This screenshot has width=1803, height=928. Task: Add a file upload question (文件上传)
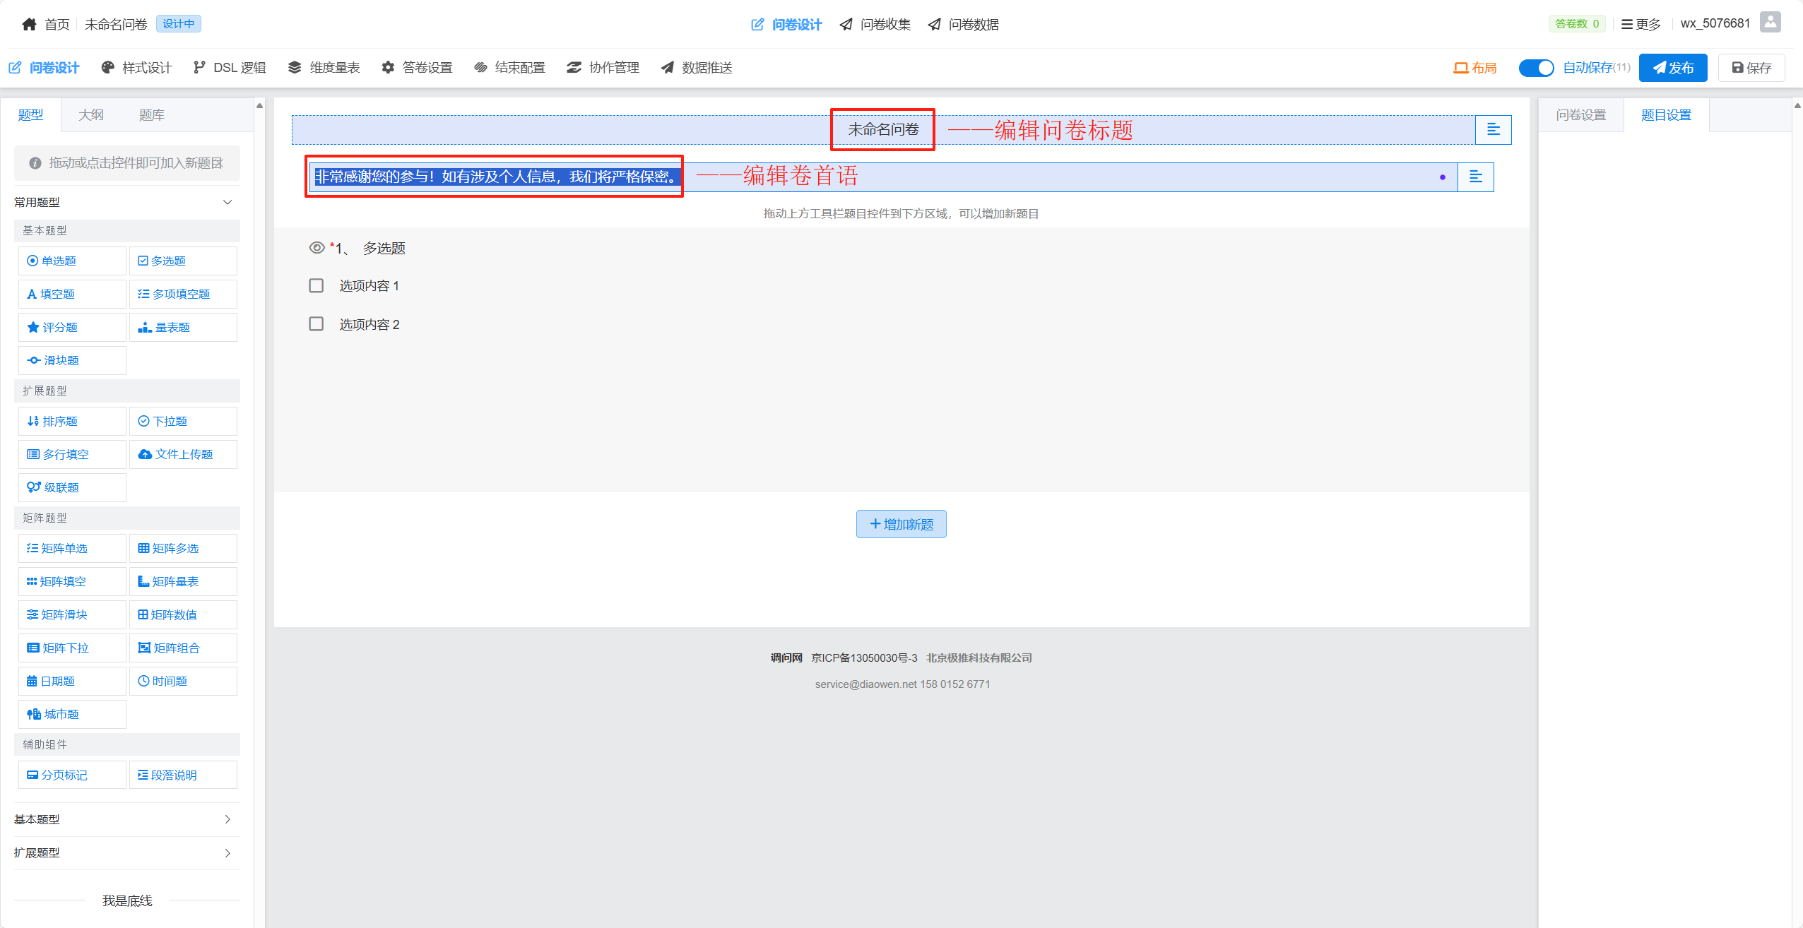(x=182, y=454)
